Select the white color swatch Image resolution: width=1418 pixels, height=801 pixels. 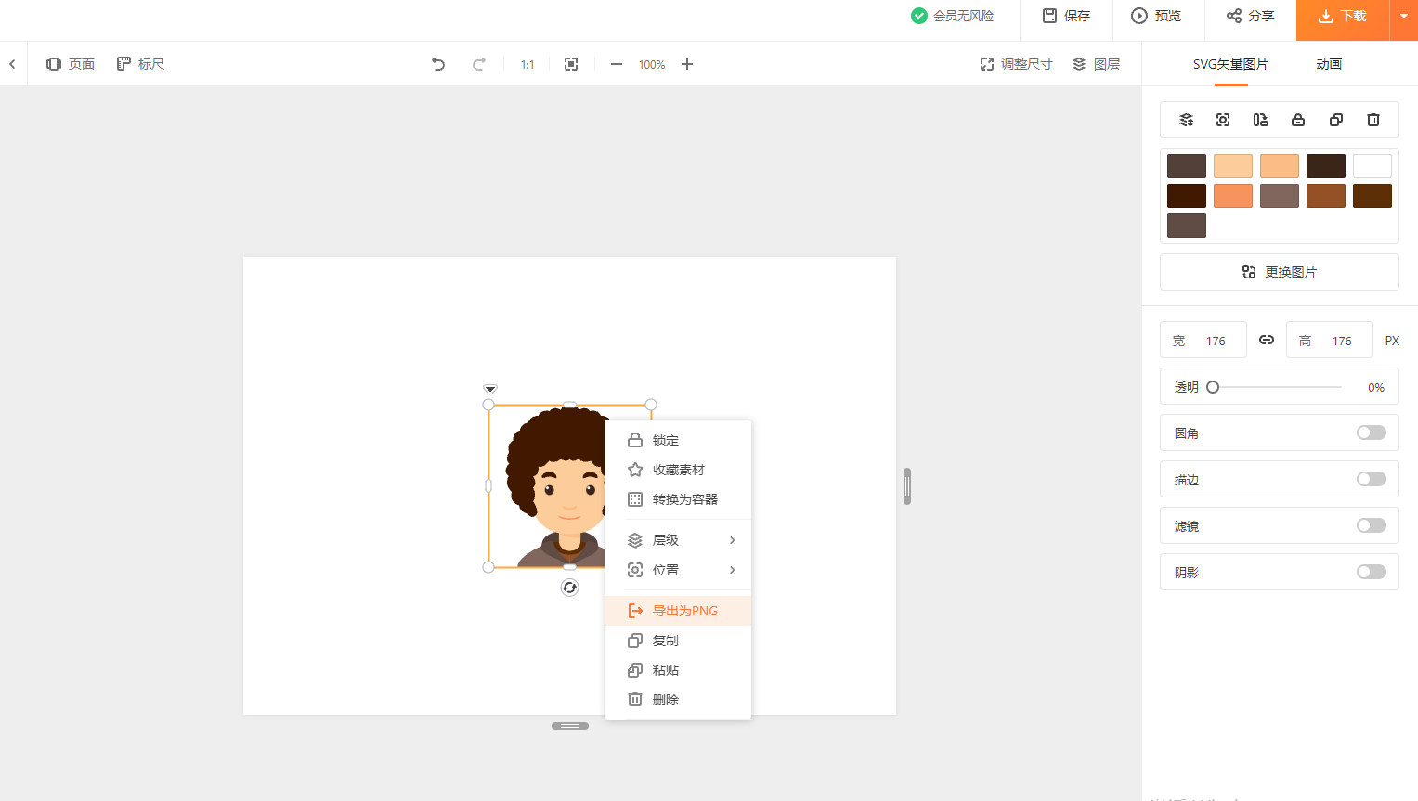(x=1372, y=166)
